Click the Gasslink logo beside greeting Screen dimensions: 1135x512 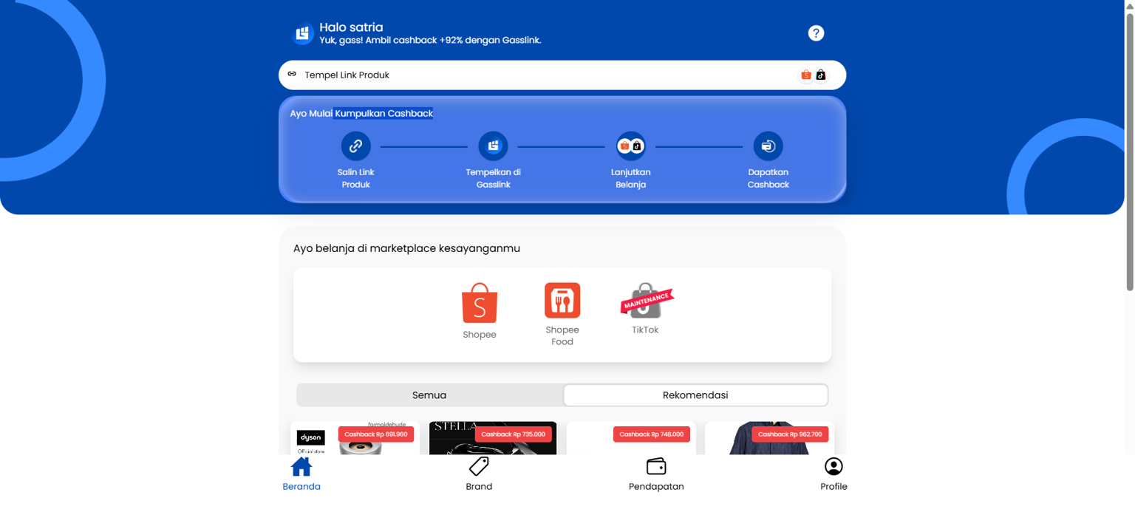(x=302, y=33)
